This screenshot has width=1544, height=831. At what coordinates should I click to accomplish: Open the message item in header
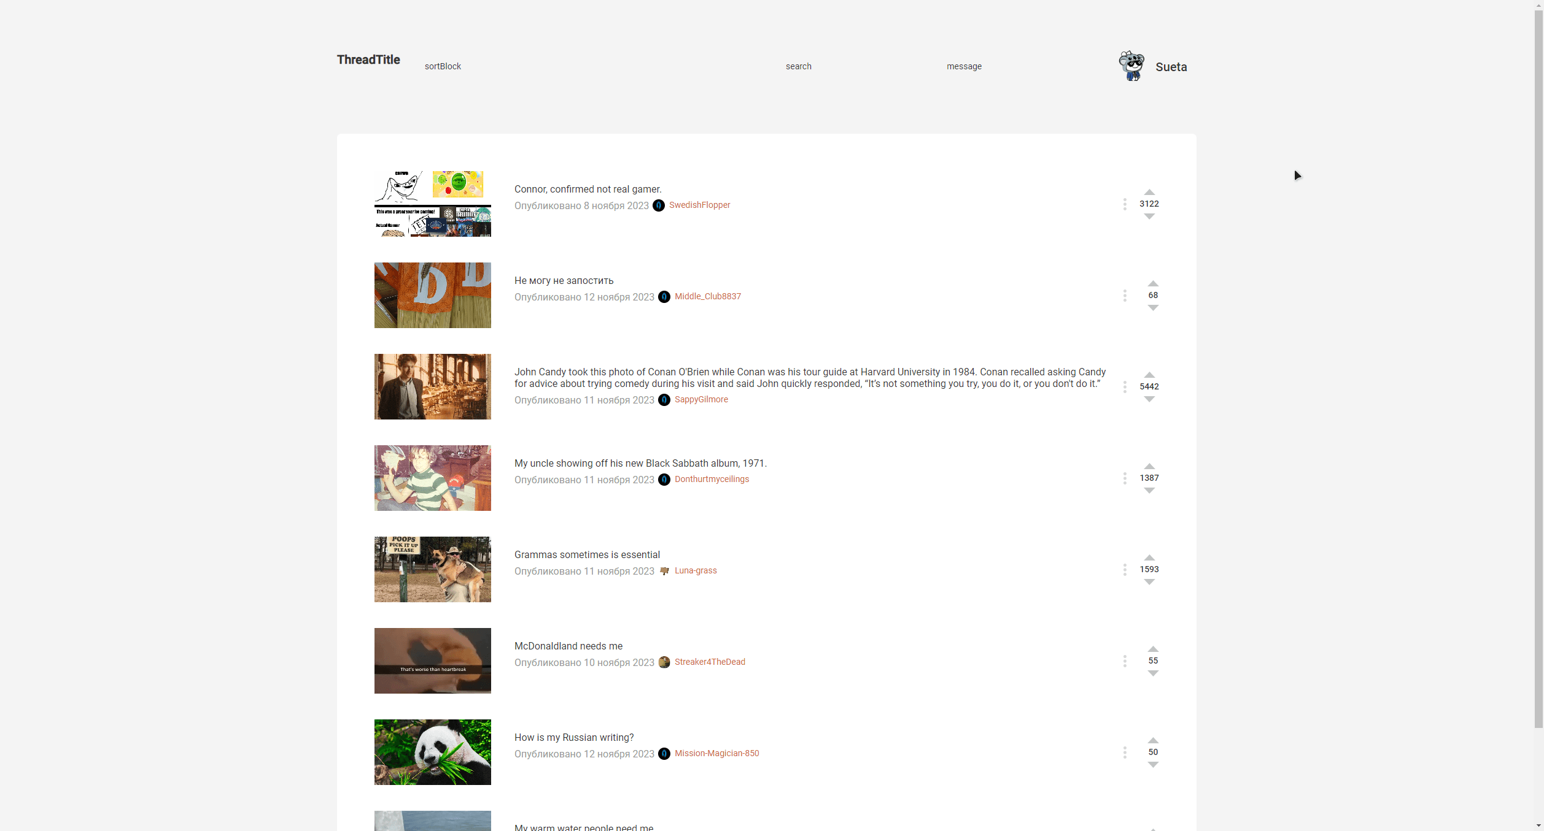pyautogui.click(x=964, y=66)
